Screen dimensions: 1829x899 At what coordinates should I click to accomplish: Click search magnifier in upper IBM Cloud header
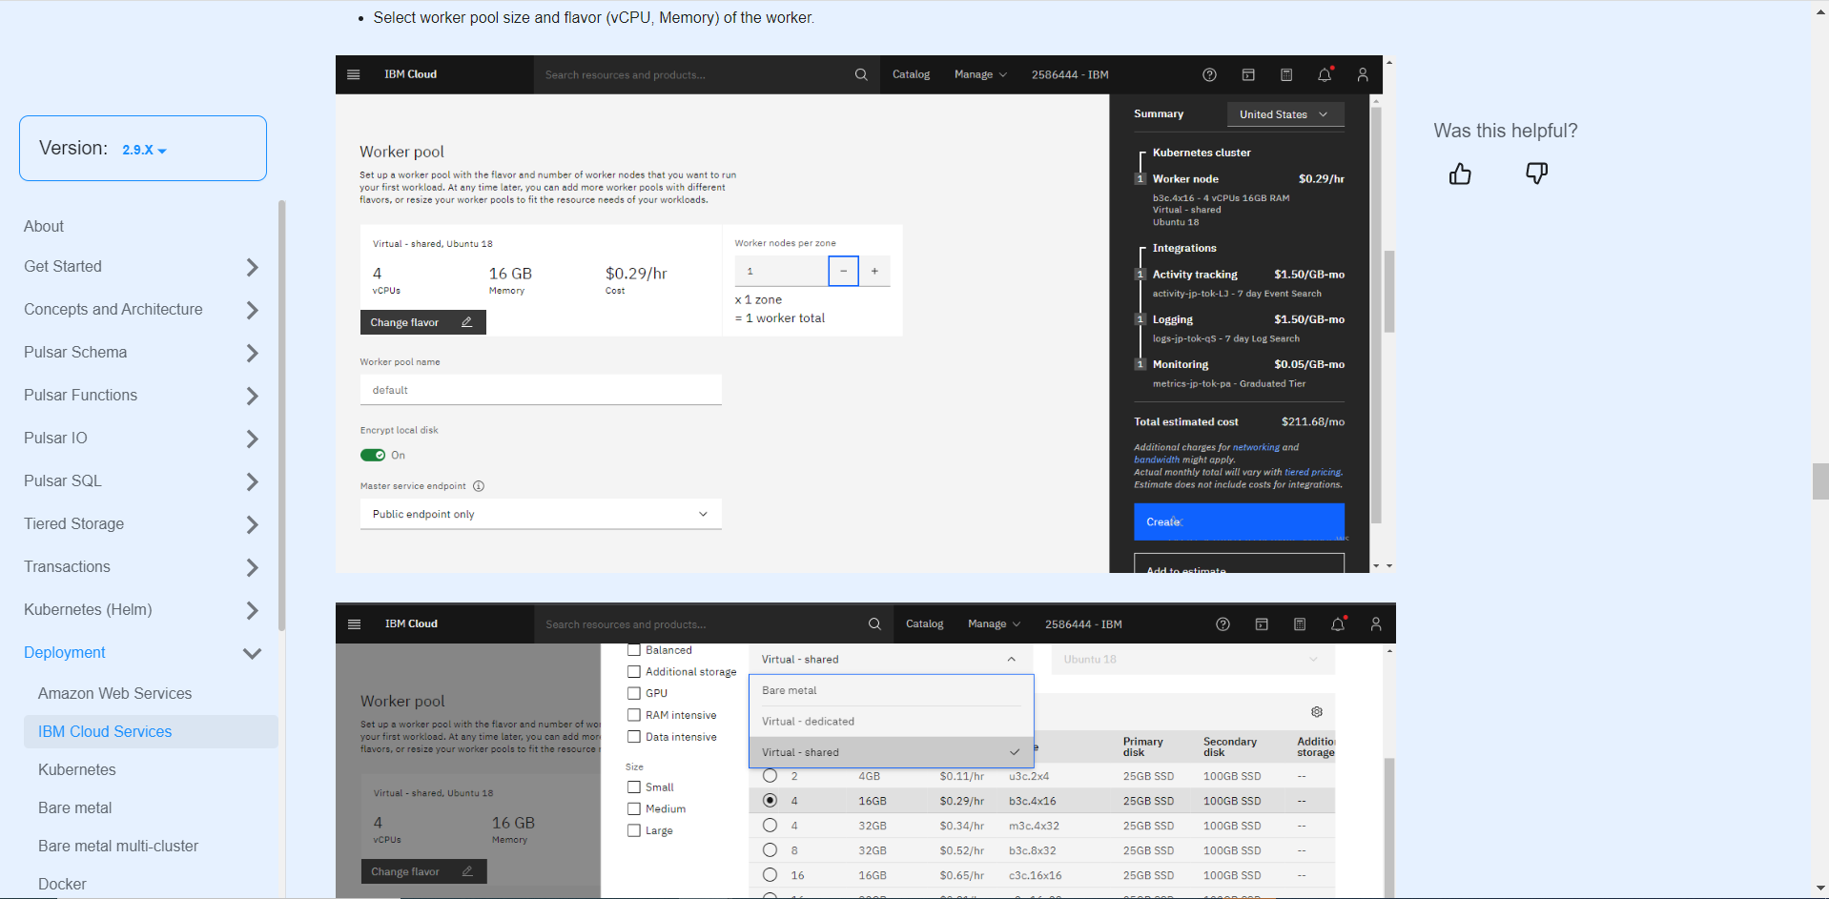(861, 74)
